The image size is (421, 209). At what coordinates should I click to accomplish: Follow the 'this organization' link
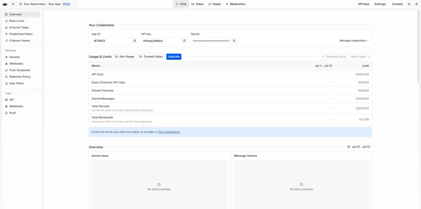pos(169,132)
